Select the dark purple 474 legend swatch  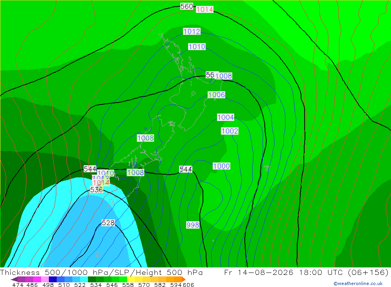point(22,279)
